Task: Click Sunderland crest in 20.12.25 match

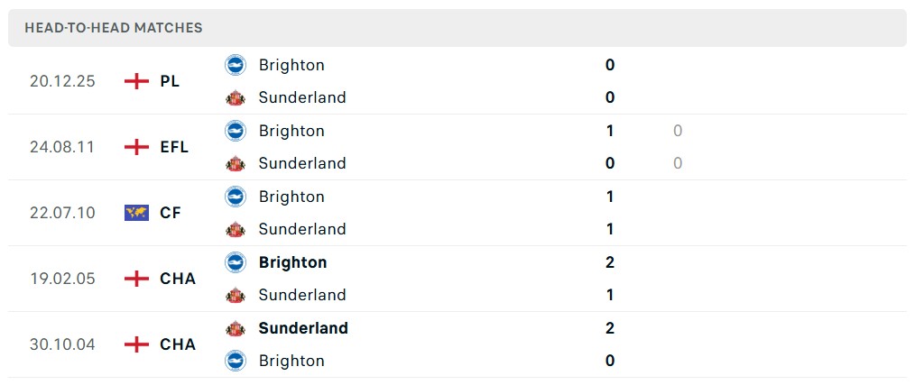Action: (236, 97)
